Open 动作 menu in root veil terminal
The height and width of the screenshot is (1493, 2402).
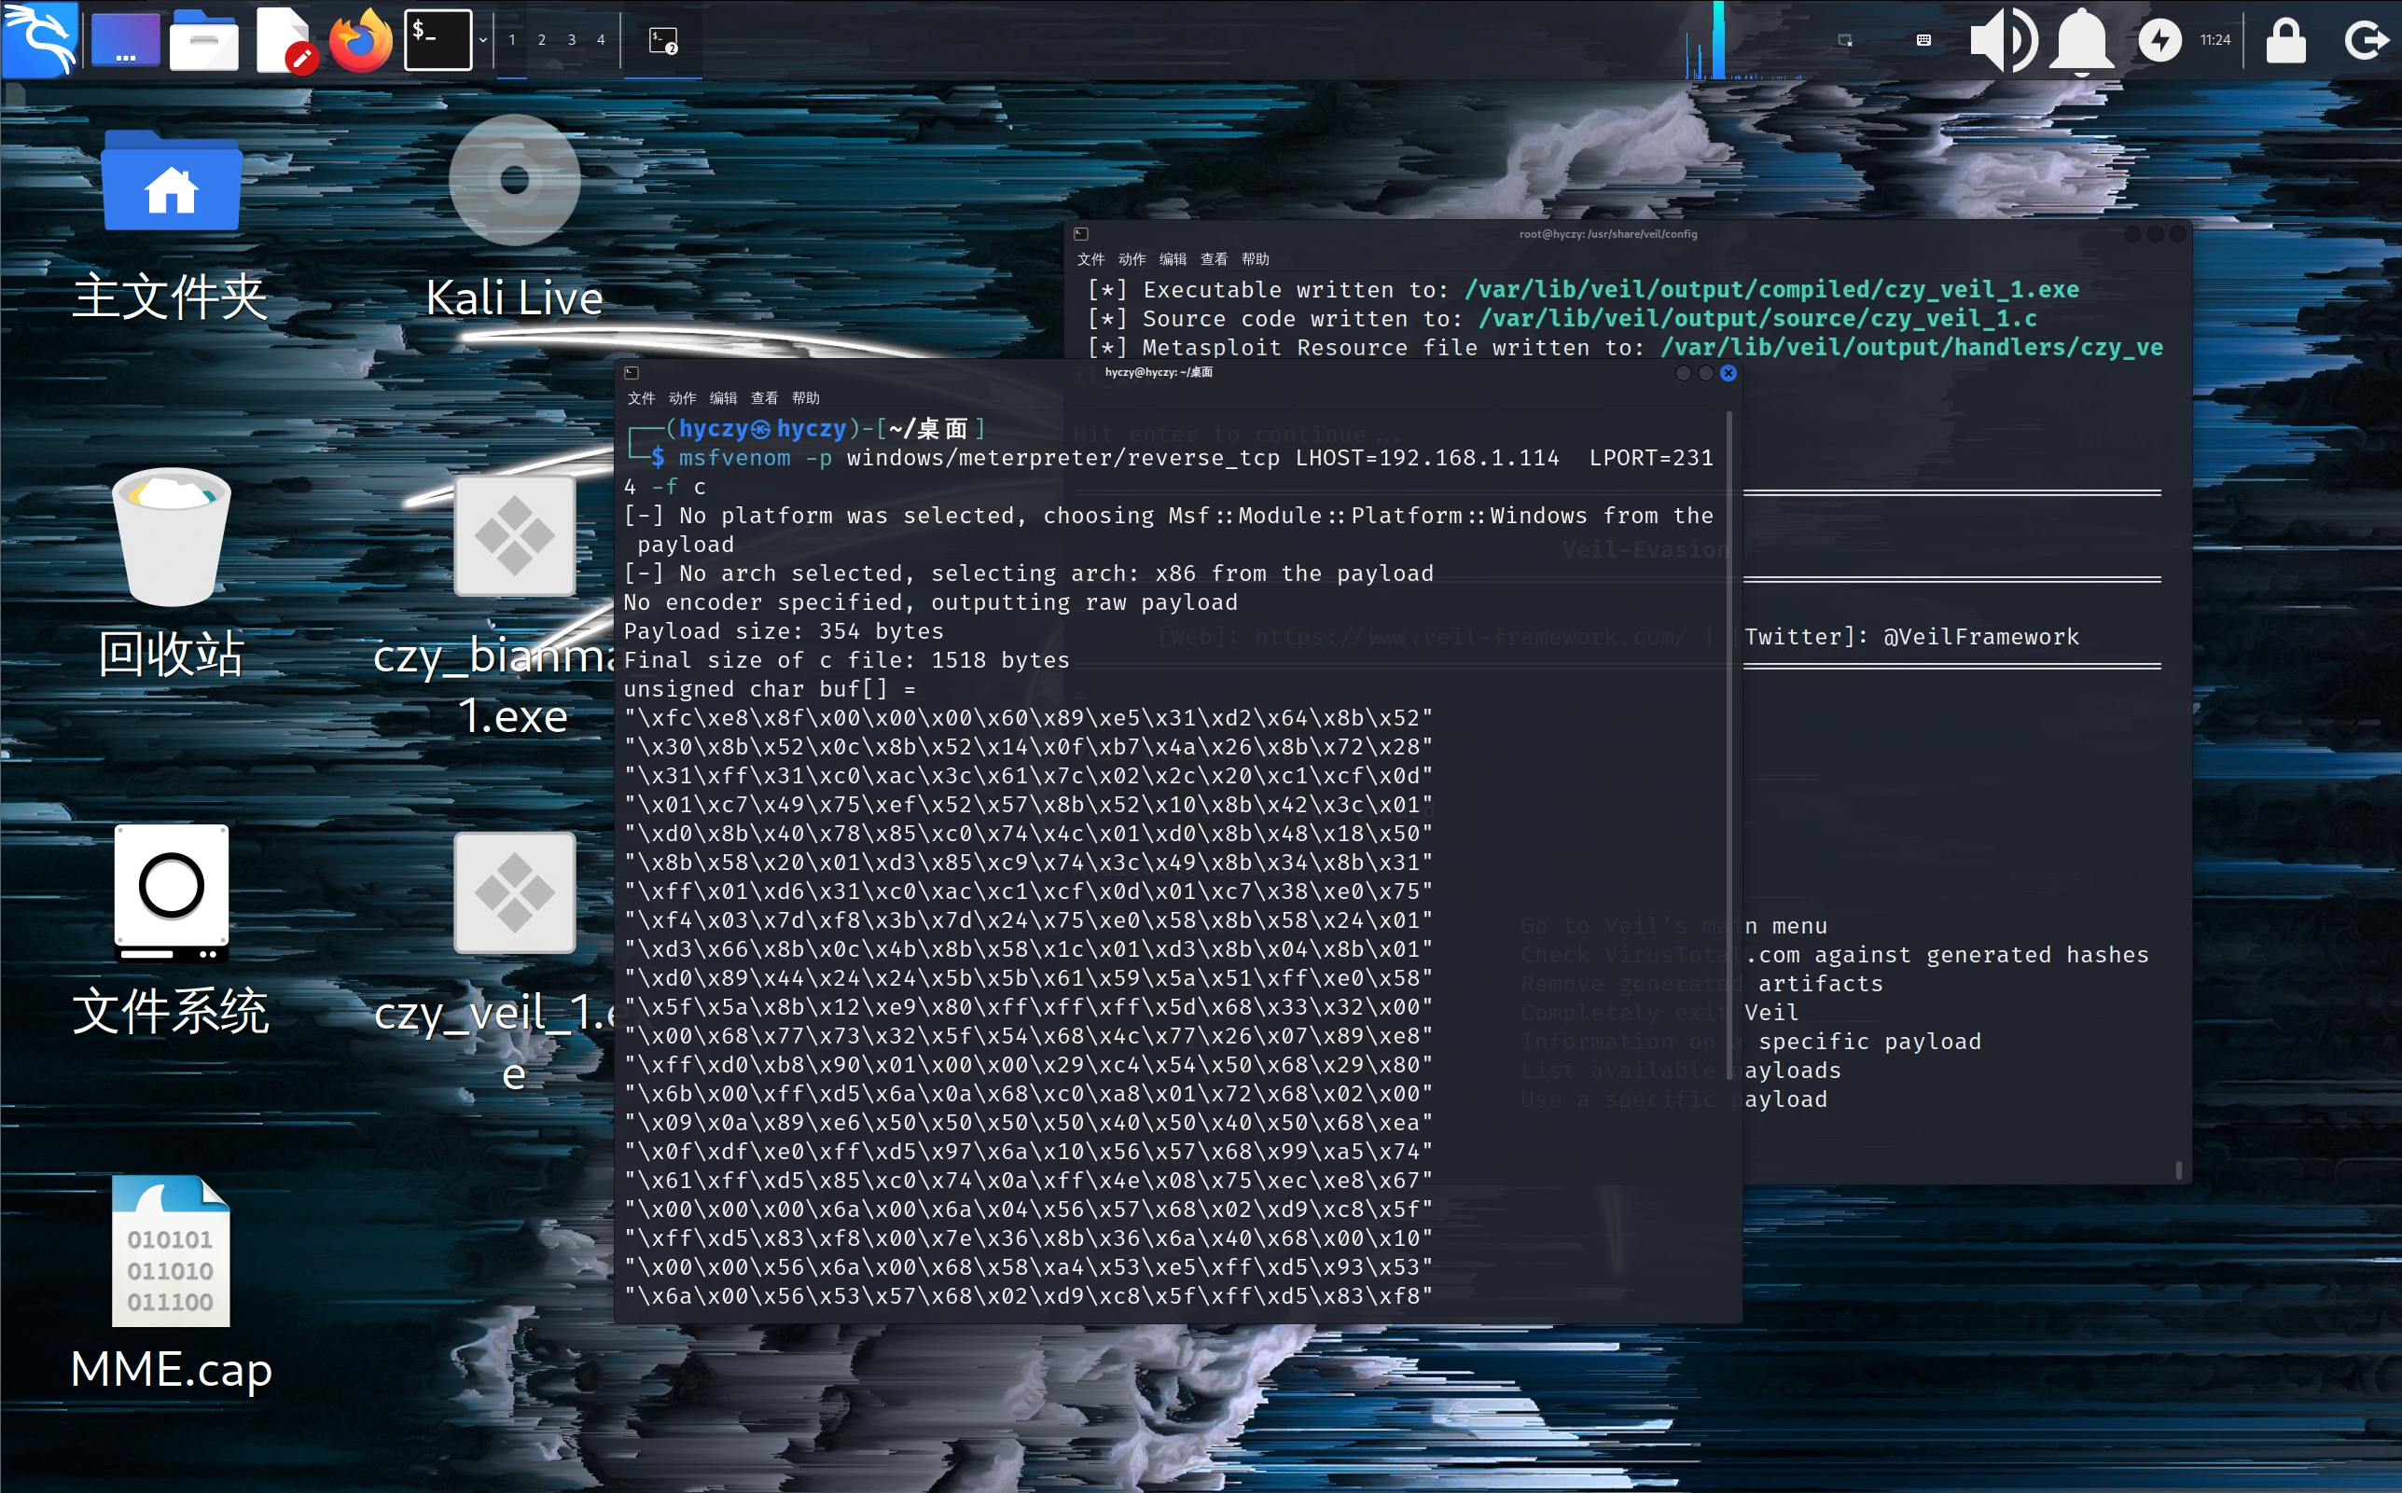[1132, 258]
